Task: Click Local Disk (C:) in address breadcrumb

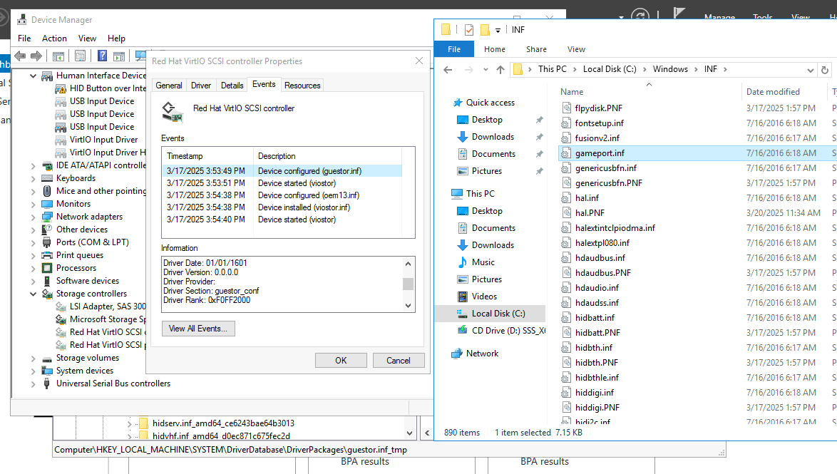Action: (610, 69)
